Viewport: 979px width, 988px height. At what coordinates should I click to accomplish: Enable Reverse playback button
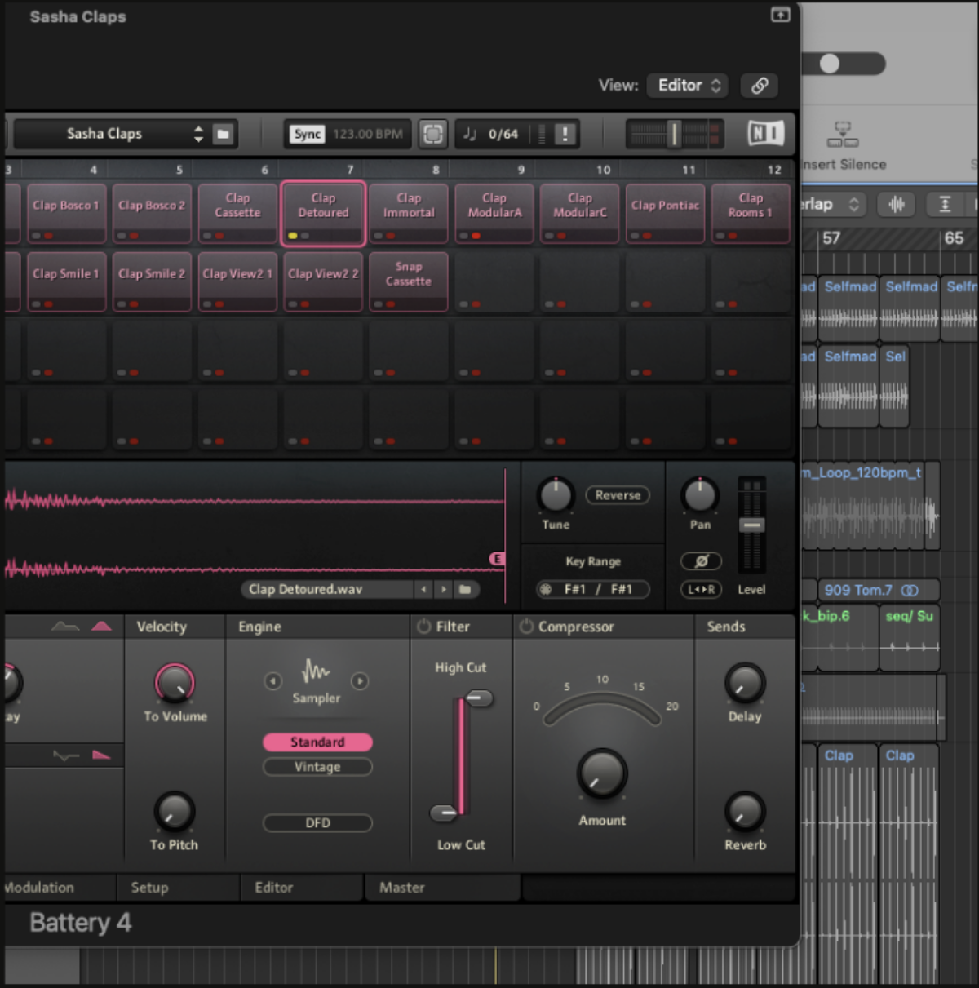pos(618,495)
